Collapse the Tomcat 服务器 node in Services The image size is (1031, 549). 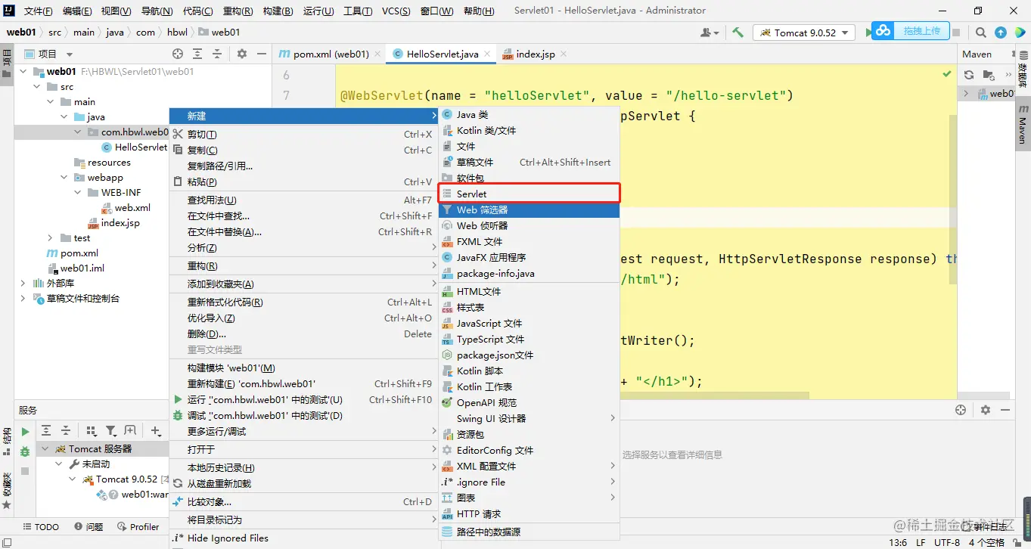tap(45, 449)
